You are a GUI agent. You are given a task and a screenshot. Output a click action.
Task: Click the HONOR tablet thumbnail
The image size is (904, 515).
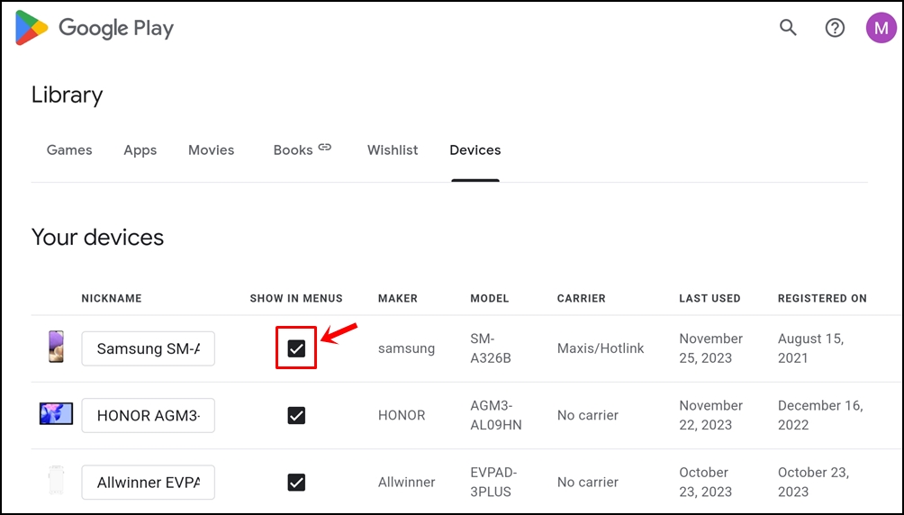point(56,414)
